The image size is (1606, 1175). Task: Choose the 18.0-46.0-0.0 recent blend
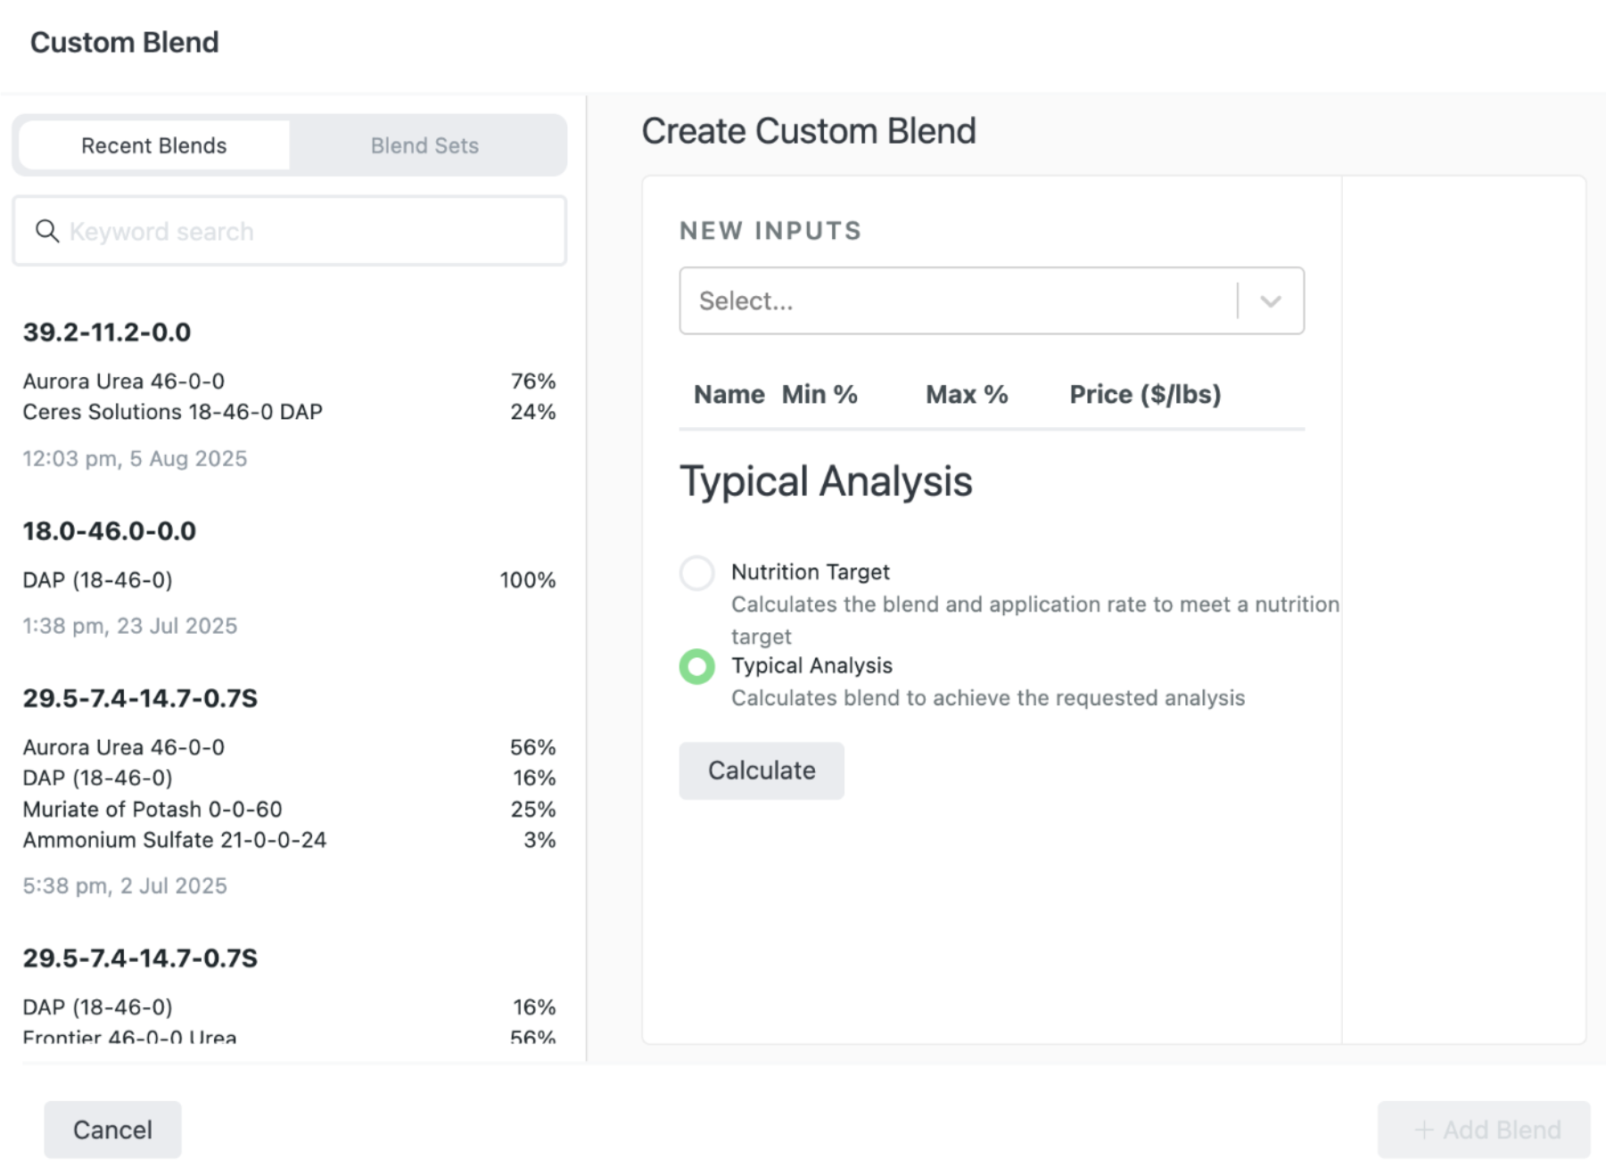coord(289,578)
